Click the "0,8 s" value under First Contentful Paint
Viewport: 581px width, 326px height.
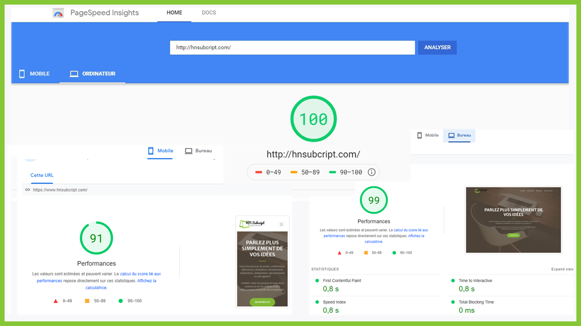click(x=331, y=289)
